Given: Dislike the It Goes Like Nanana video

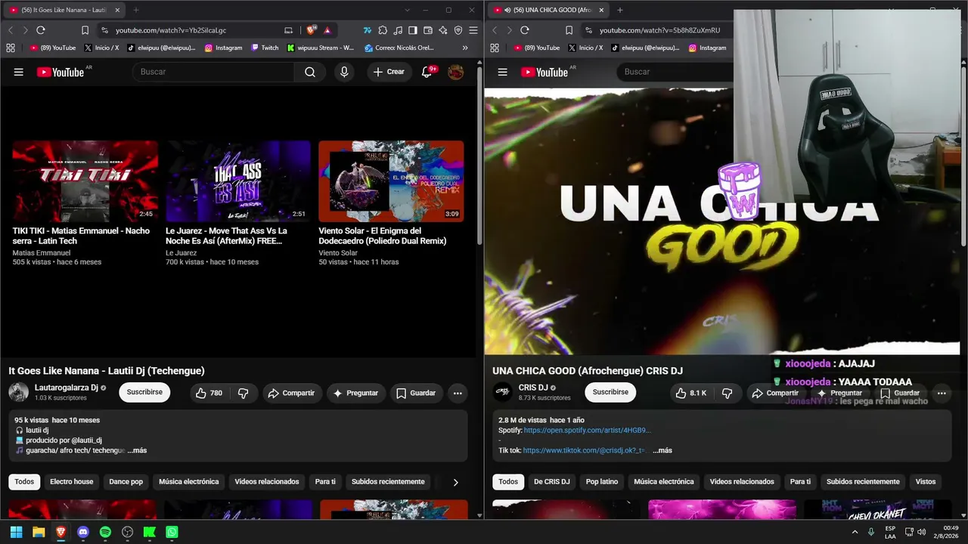Looking at the screenshot, I should tap(244, 393).
